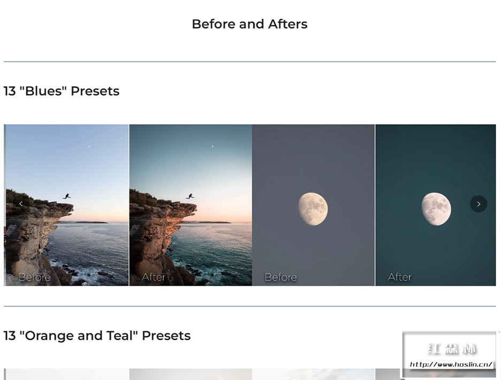Click the 'Before' label on the cliff photo
The height and width of the screenshot is (380, 501).
pyautogui.click(x=35, y=277)
